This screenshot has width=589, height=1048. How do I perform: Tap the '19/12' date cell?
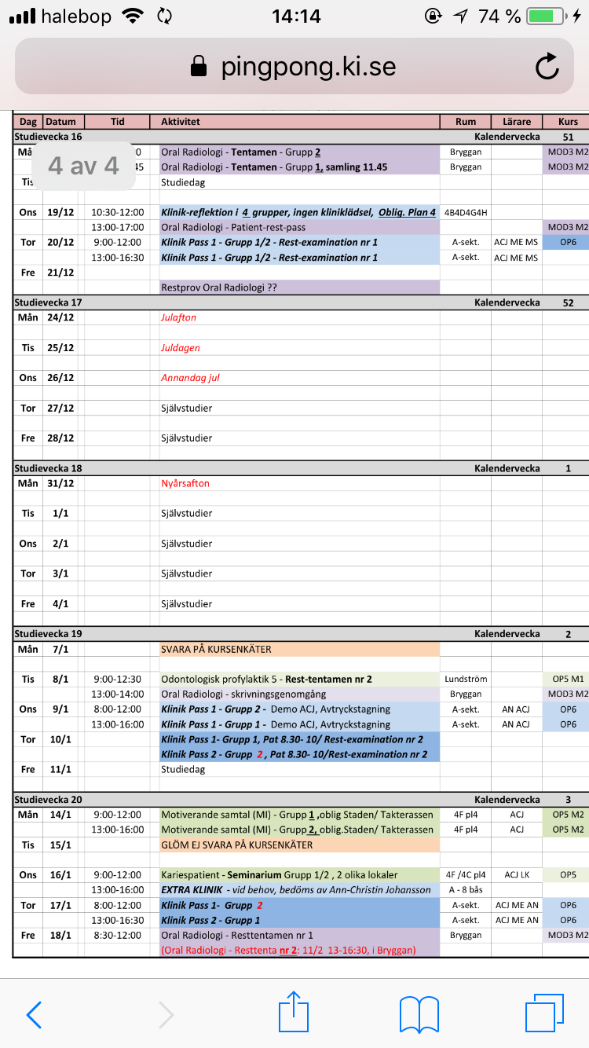(x=60, y=212)
